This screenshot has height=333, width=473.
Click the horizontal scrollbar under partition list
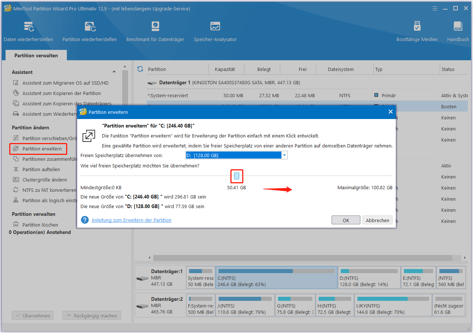[303, 258]
